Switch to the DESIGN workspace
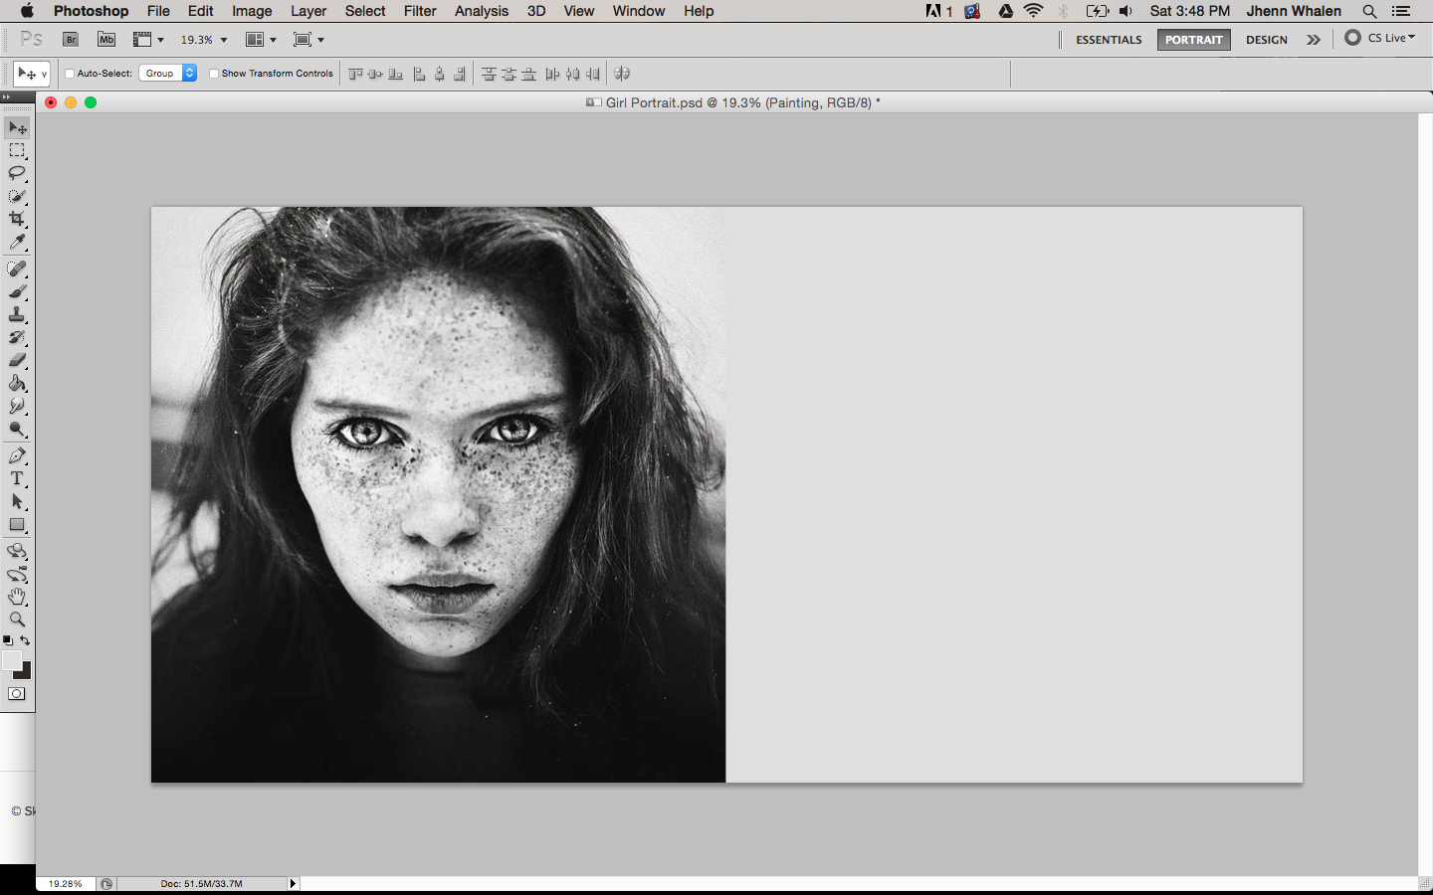The height and width of the screenshot is (895, 1433). [x=1267, y=40]
